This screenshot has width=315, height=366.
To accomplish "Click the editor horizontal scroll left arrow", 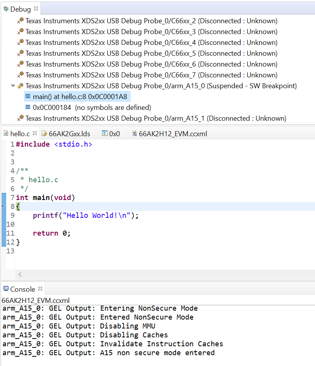I will point(20,275).
